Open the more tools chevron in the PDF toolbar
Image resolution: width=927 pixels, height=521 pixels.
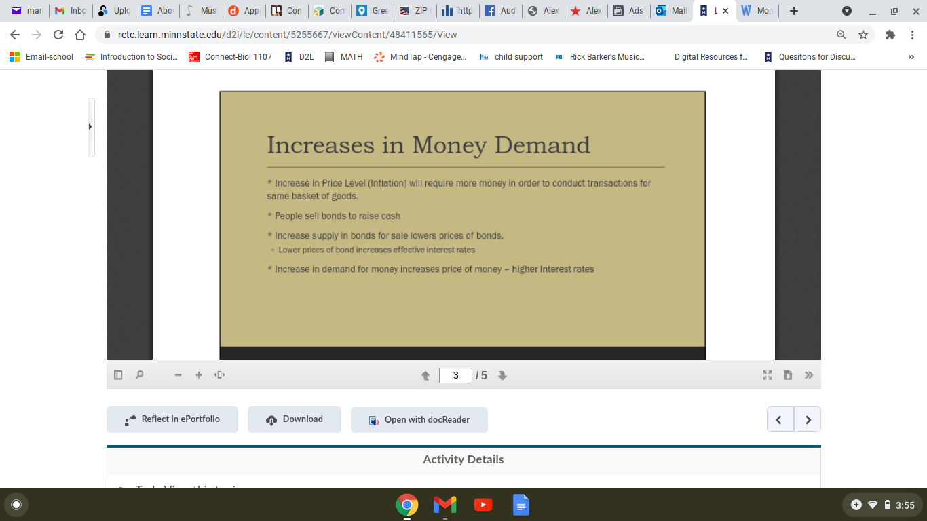pyautogui.click(x=809, y=374)
